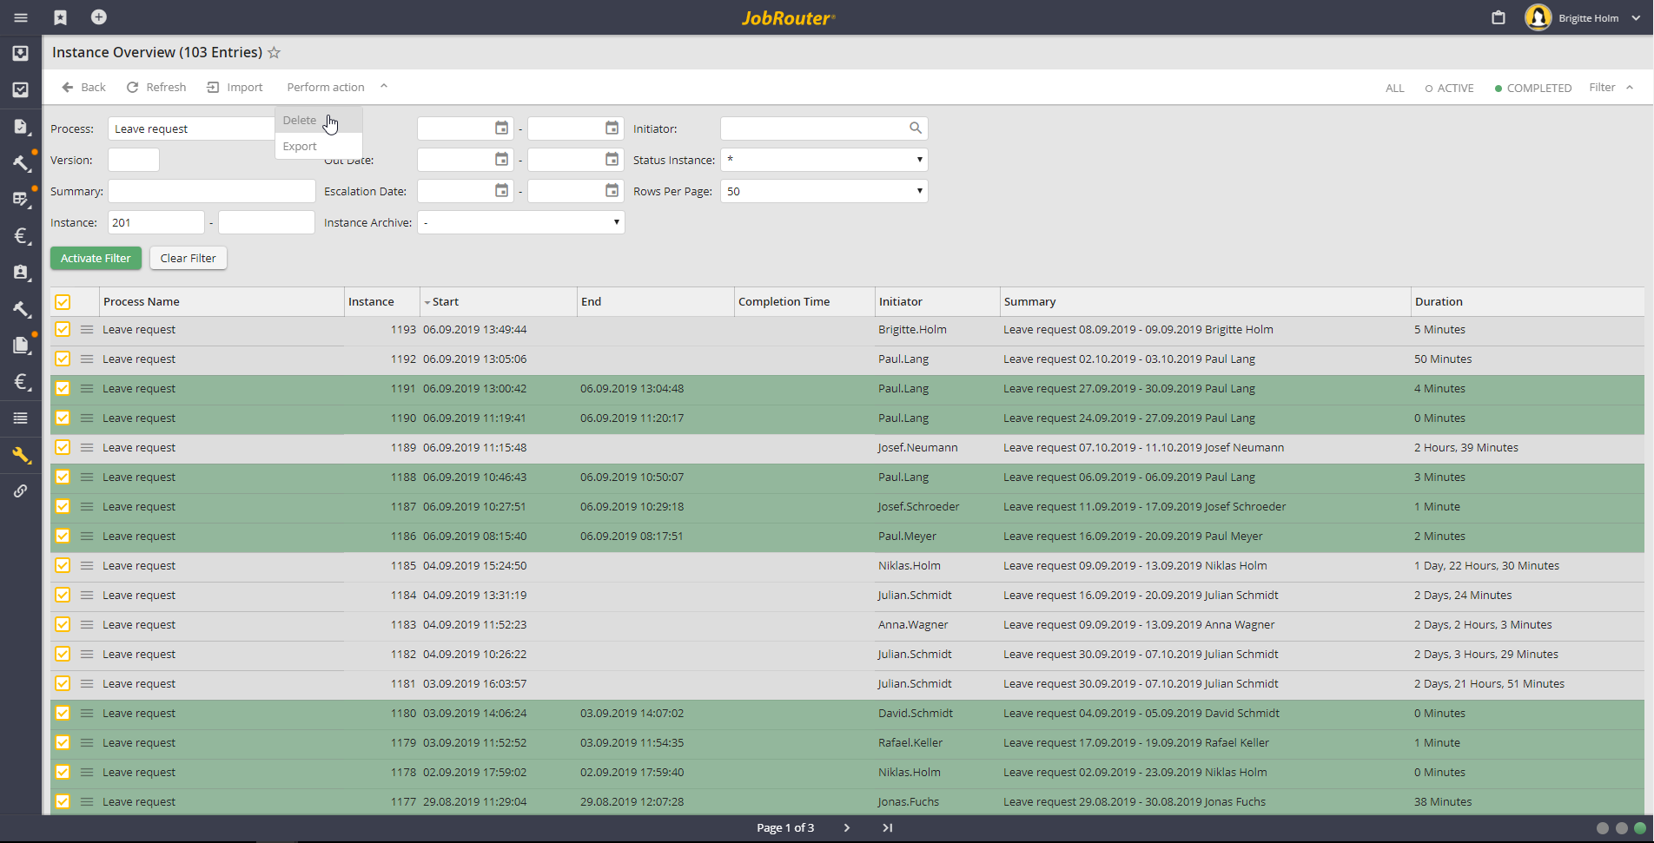Toggle the Filter panel link
Image resolution: width=1654 pixels, height=843 pixels.
[1602, 88]
